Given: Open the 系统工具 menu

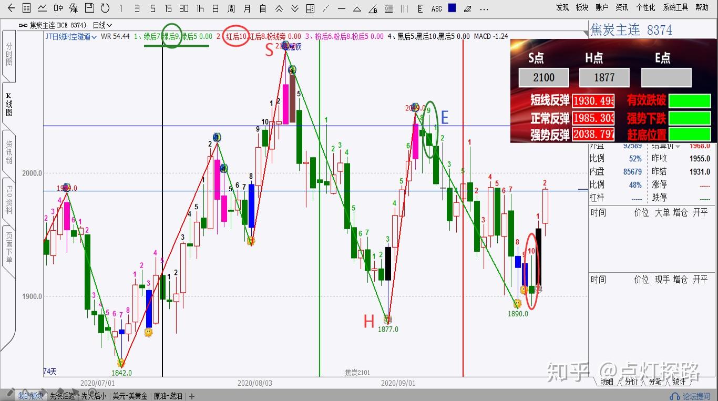Looking at the screenshot, I should pyautogui.click(x=675, y=7).
